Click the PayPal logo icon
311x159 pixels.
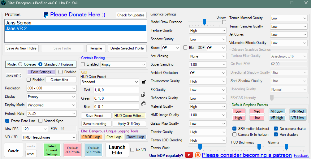46,15
